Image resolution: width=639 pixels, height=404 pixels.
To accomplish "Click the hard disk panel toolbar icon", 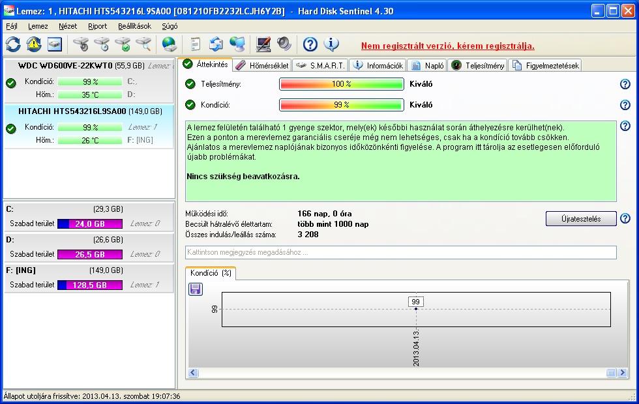I will [x=55, y=44].
